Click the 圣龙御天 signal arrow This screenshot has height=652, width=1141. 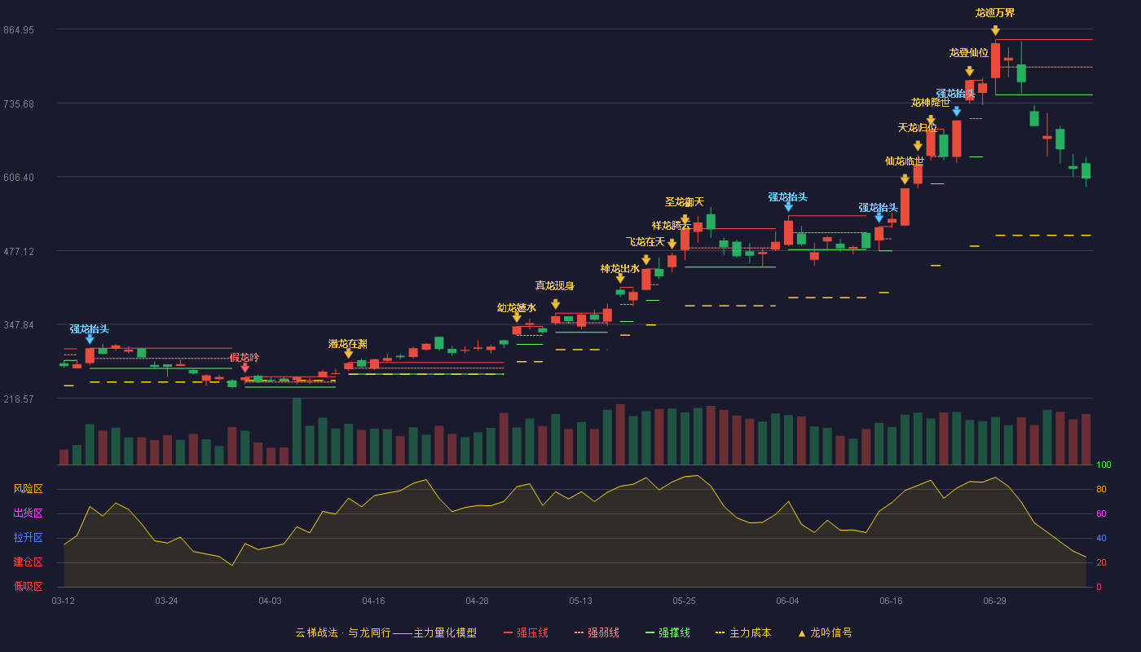[x=685, y=220]
